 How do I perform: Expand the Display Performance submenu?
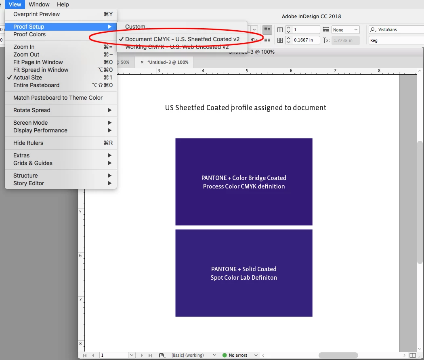109,130
